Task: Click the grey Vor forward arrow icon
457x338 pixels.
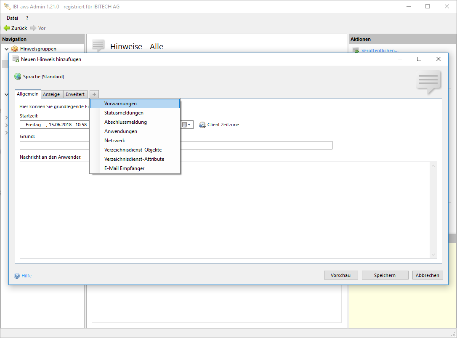Action: coord(33,28)
